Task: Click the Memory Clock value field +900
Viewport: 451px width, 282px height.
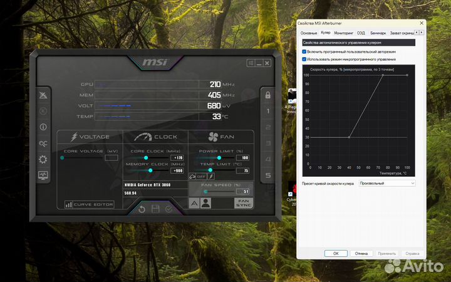Action: [x=177, y=170]
